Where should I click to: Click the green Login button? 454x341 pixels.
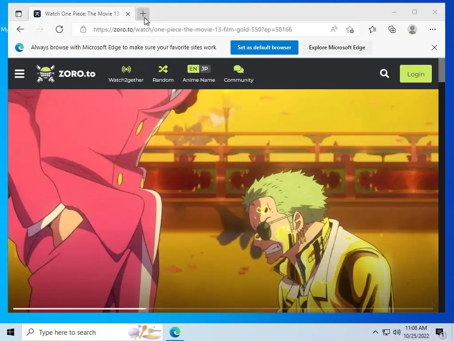[x=416, y=74]
